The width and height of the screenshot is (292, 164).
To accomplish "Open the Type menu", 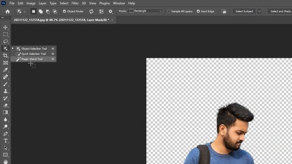I will 53,3.
